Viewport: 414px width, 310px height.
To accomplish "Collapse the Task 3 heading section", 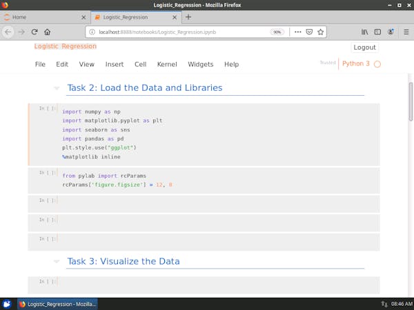I will point(57,262).
